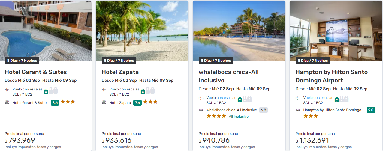Click the green All inclusive label
This screenshot has height=151, width=383.
click(239, 117)
